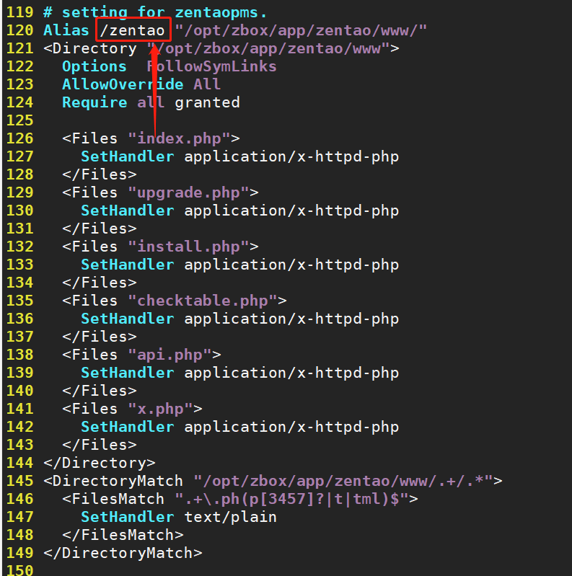Viewport: 572px width, 576px height.
Task: Click "application/x-httpd-php" on line 133
Action: click(291, 264)
